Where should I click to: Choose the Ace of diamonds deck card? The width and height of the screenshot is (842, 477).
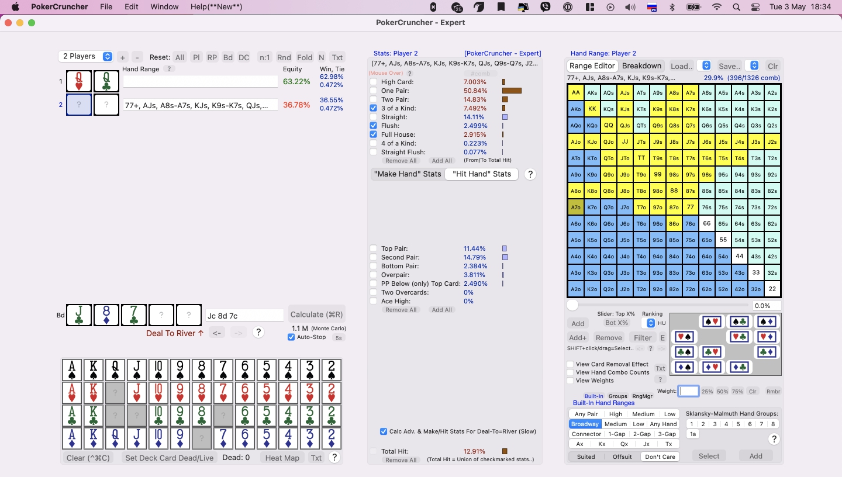click(73, 438)
